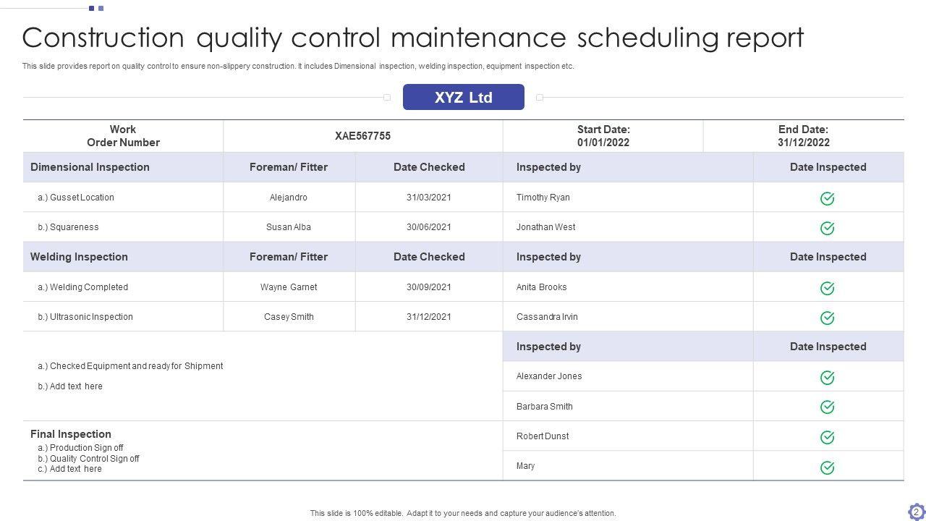
Task: Click the slide title text
Action: coord(412,38)
